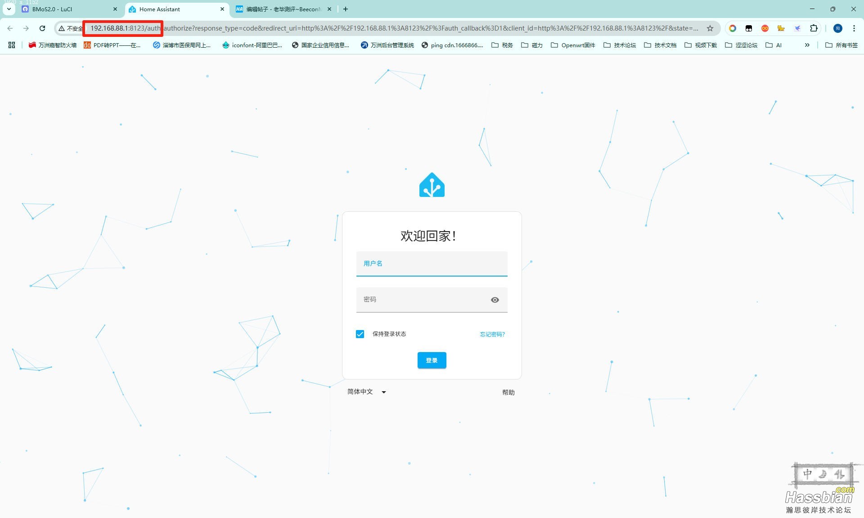This screenshot has width=864, height=518.
Task: Expand the 视频下载 bookmark folder
Action: coord(701,45)
